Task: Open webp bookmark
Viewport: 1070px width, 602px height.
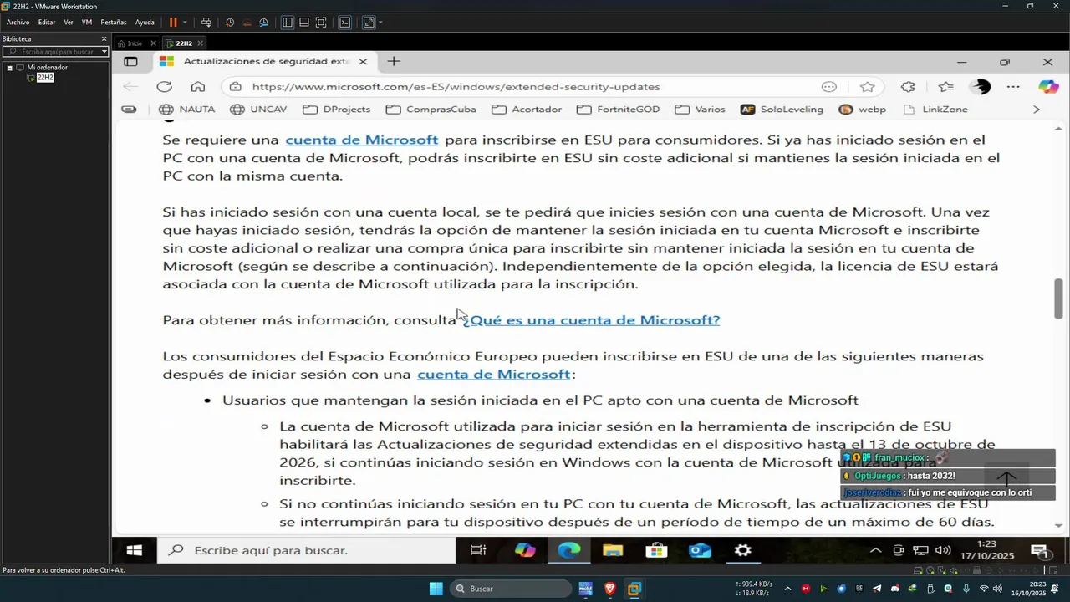Action: pyautogui.click(x=862, y=110)
